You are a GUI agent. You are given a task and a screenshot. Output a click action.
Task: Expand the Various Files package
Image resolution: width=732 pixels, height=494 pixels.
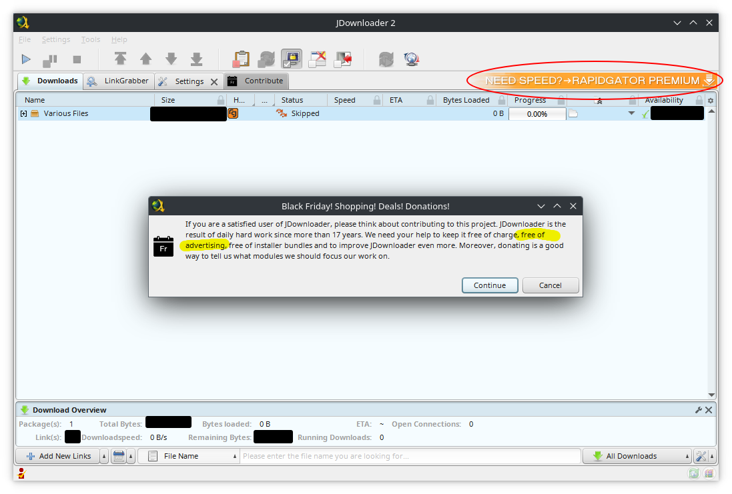pyautogui.click(x=23, y=114)
